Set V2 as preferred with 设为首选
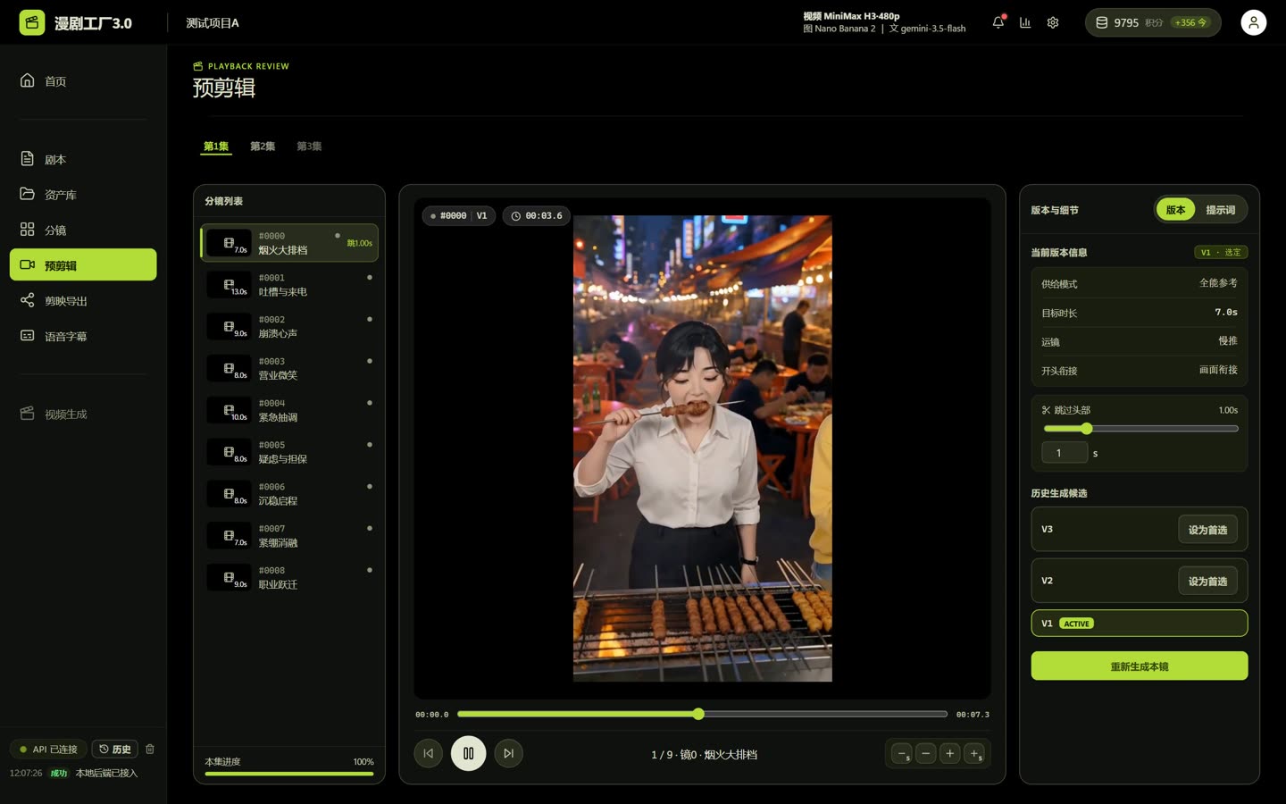 click(x=1207, y=582)
